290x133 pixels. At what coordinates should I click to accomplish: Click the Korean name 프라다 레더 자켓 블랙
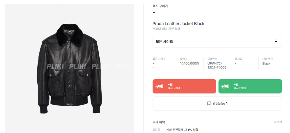tap(166, 29)
